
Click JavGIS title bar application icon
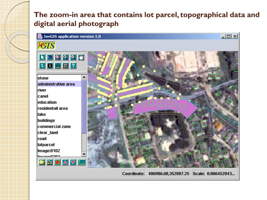[40, 36]
